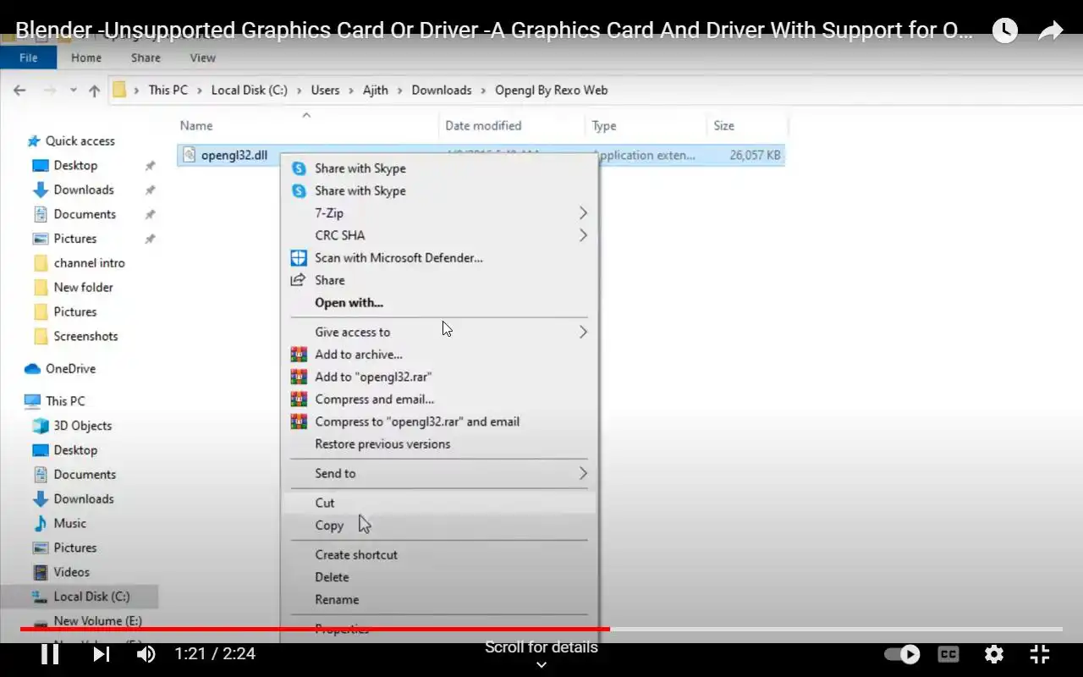Screen dimensions: 1083x677
Task: Open Quick access in navigation pane
Action: tap(80, 141)
